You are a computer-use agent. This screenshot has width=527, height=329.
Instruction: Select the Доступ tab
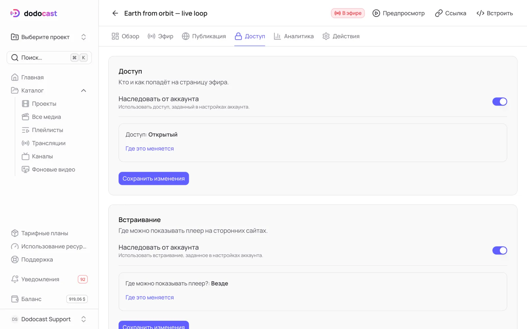click(x=250, y=36)
